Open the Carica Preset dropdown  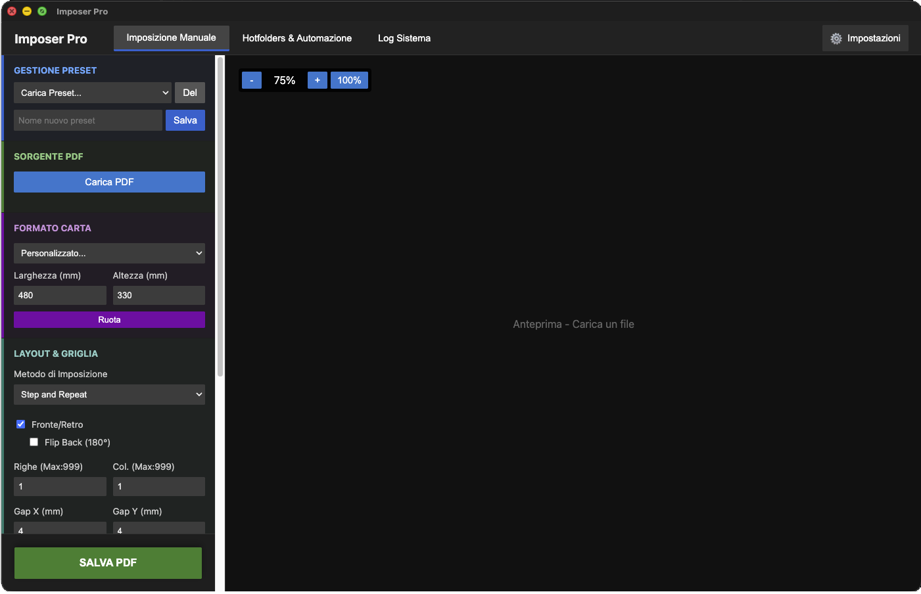[x=92, y=92]
